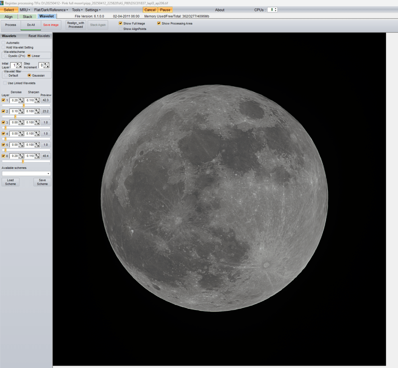Click the Layer 2 Denoise stepper arrows
This screenshot has height=368, width=398.
pos(21,111)
